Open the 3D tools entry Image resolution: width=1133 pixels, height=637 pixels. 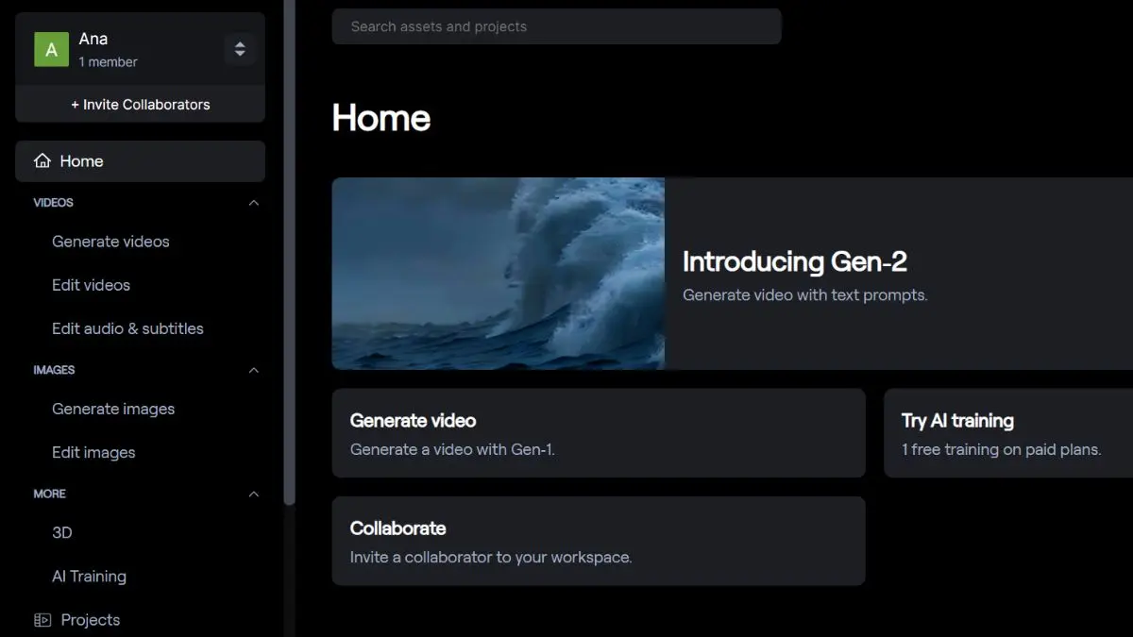click(x=62, y=532)
